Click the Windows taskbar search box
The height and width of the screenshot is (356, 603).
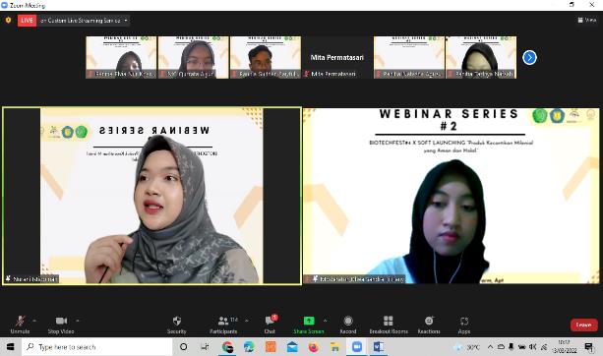pos(97,347)
